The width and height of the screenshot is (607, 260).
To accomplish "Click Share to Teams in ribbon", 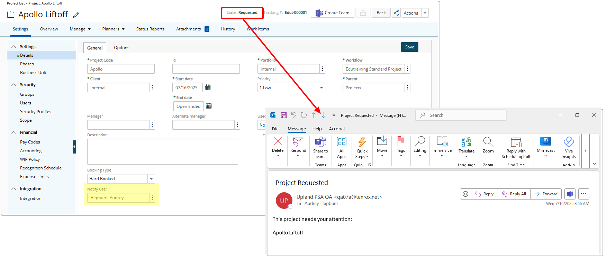I will point(320,147).
